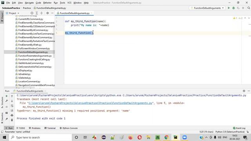Click Run tool window button at bottom
251x141 pixels.
(9, 128)
